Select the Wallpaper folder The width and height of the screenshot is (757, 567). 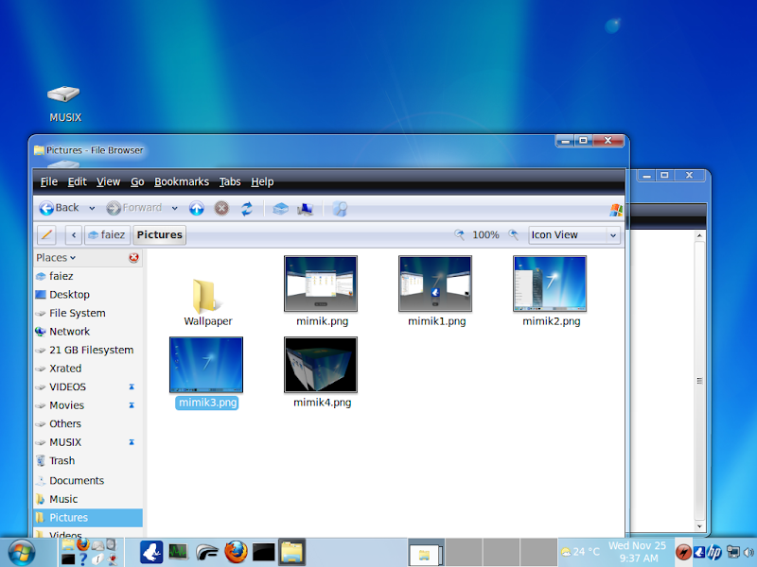click(207, 301)
